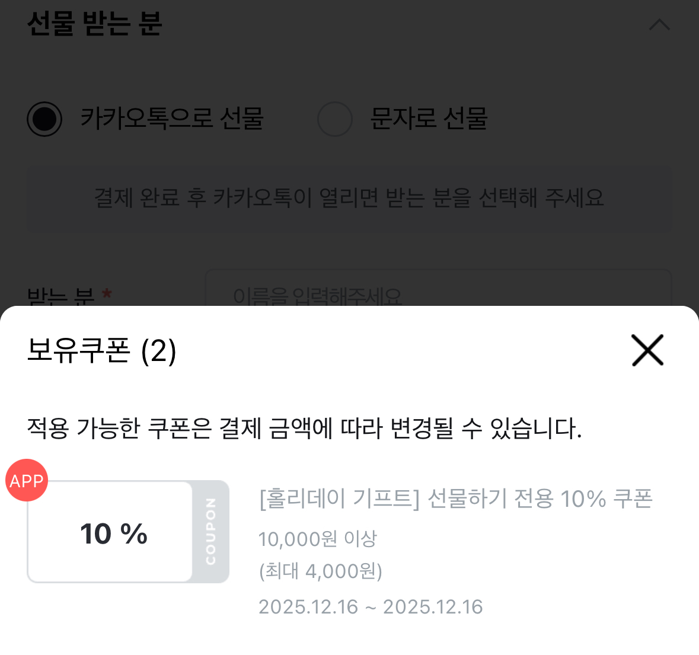Tap the 적용 가능한 쿠폰은 notice text
Viewport: 699px width, 655px height.
point(304,428)
